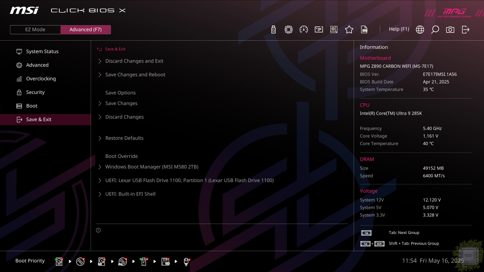Screen dimensions: 484x272
Task: Select the USB flash key icon in Boot Priority
Action: pos(144,261)
